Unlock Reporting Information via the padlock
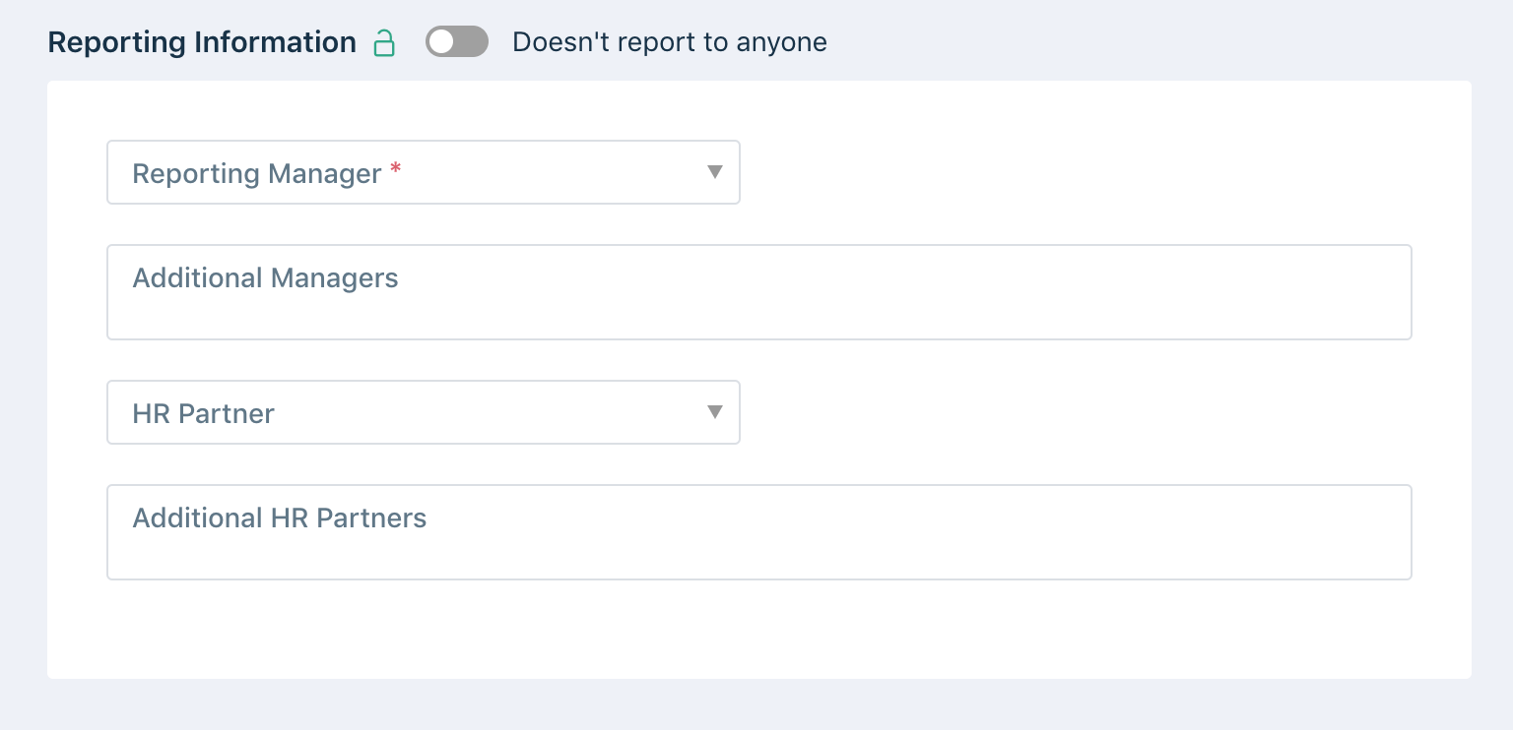This screenshot has width=1513, height=730. 384,42
